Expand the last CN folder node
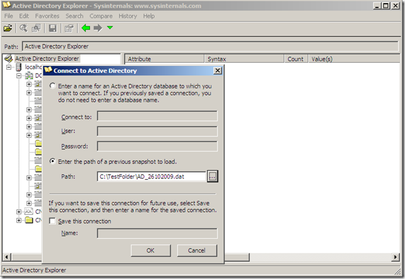 pos(19,220)
